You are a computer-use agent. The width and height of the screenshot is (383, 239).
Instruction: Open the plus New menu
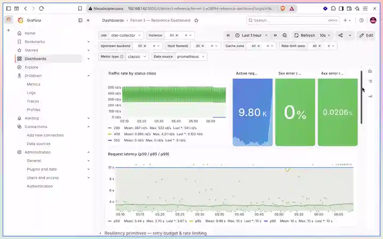click(x=347, y=21)
